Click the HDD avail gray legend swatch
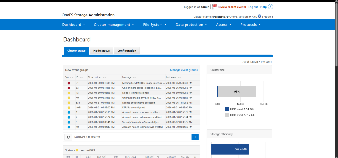338x158 pixels. [x=227, y=115]
